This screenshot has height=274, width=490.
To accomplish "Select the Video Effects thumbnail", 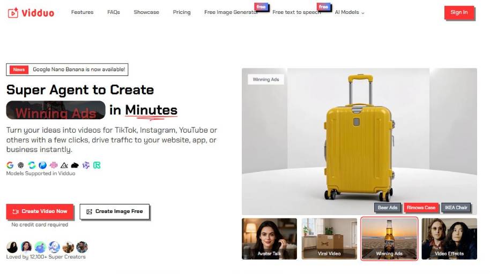I will coord(449,239).
